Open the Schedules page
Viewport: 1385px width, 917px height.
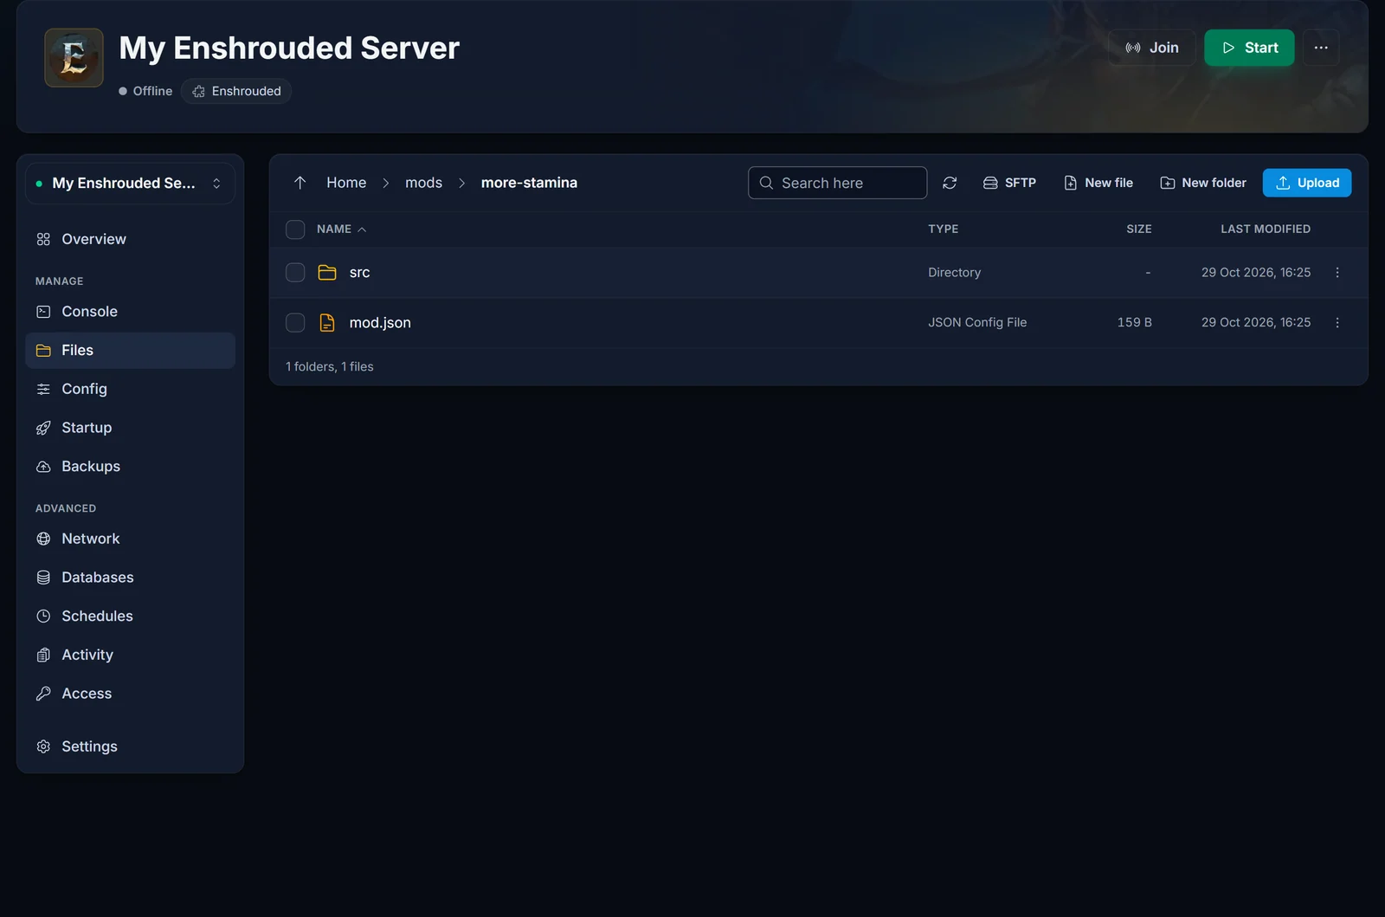tap(130, 616)
